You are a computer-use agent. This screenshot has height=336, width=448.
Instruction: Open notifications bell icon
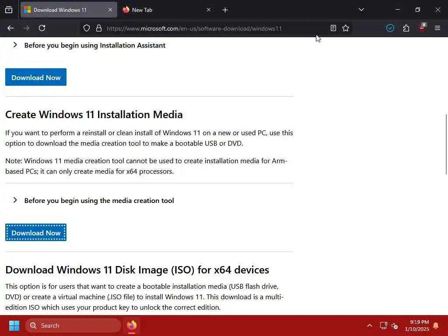[436, 325]
